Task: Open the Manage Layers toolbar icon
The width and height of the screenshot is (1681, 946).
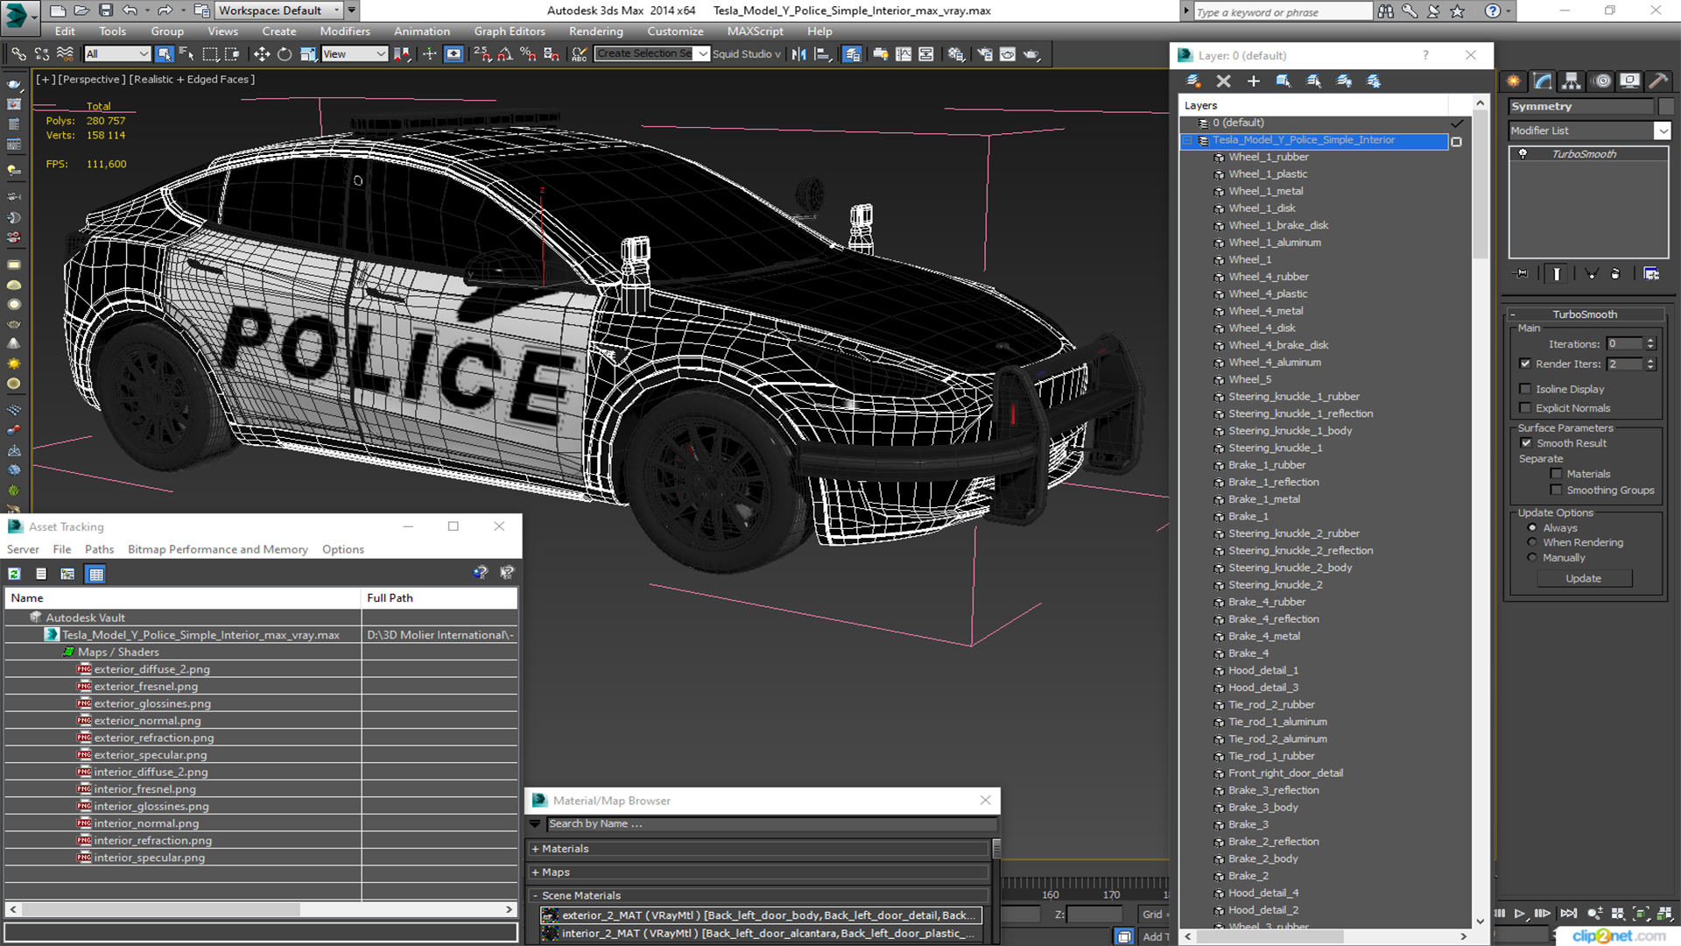Action: pos(851,54)
